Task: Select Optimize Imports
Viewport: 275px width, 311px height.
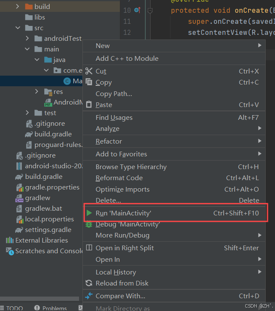Action: tap(174, 189)
